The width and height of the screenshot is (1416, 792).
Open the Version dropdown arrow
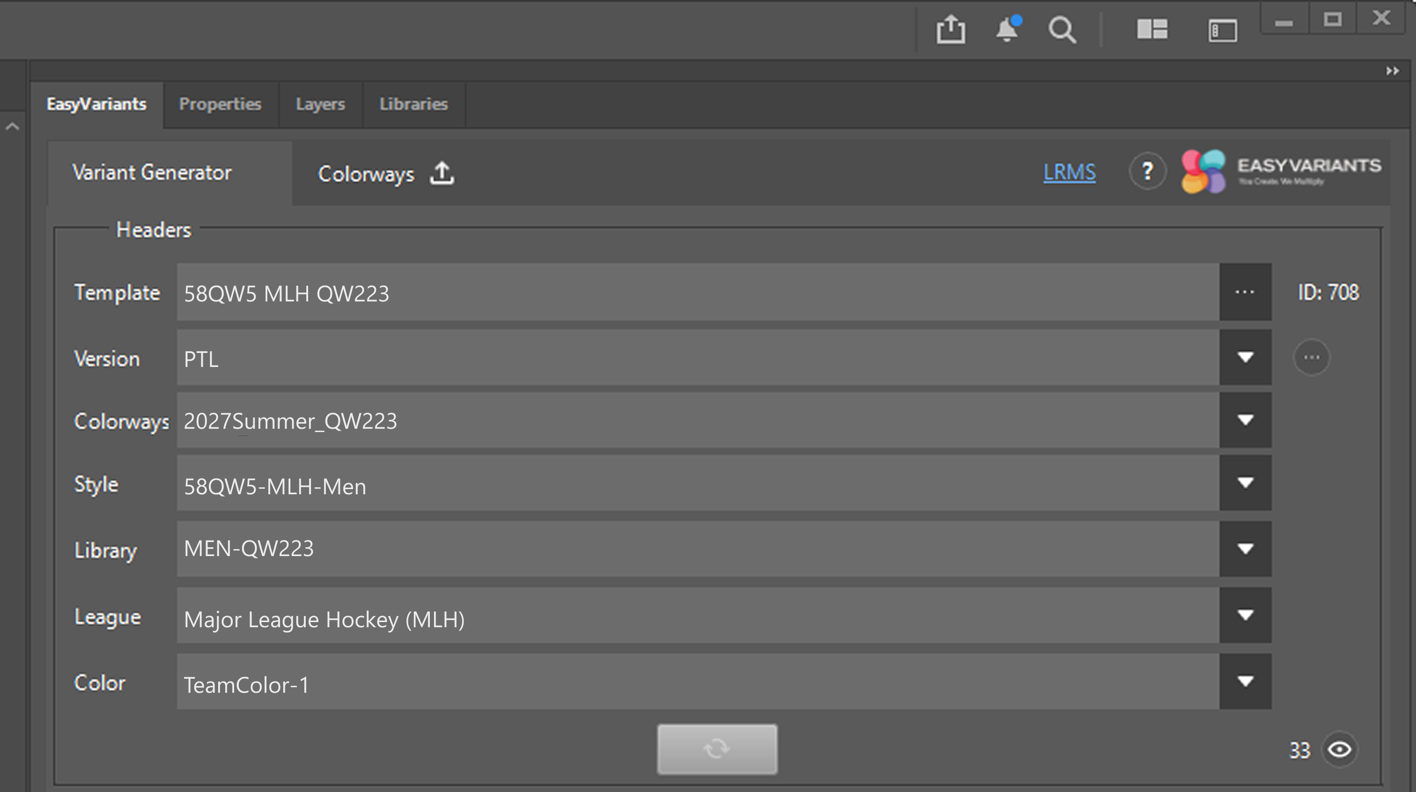point(1245,357)
